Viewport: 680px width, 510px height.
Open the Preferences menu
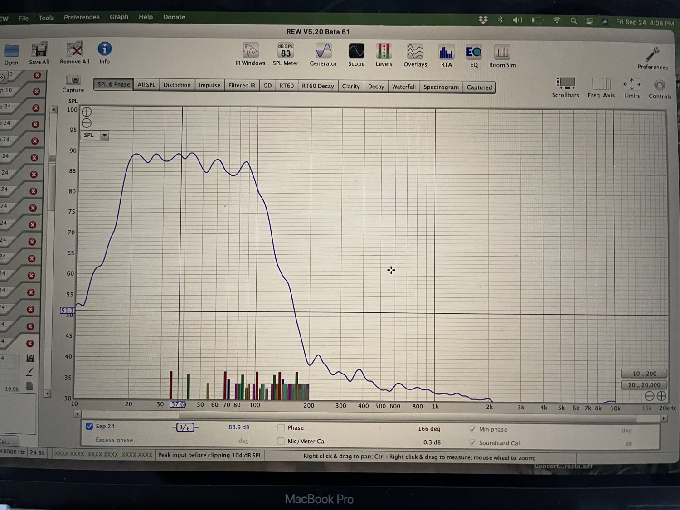click(x=82, y=17)
